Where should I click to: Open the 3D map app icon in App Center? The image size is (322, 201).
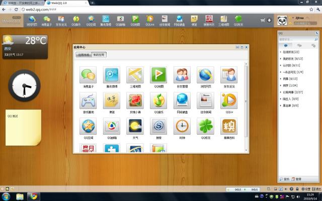click(x=135, y=75)
